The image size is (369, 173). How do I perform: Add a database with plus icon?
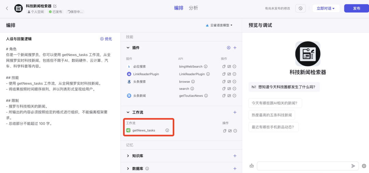[x=235, y=169]
